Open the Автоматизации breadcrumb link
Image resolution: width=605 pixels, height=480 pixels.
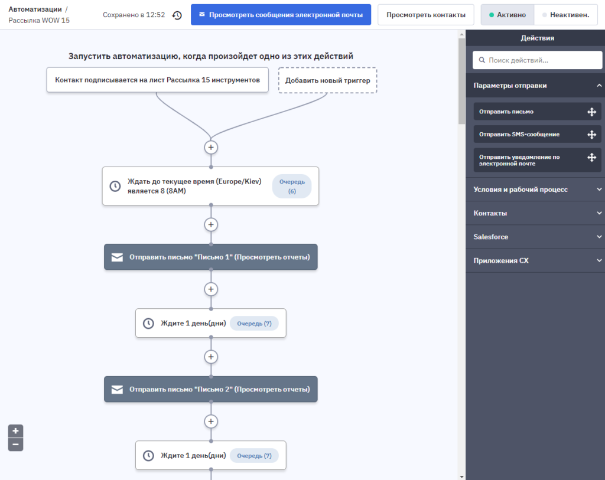tap(35, 9)
